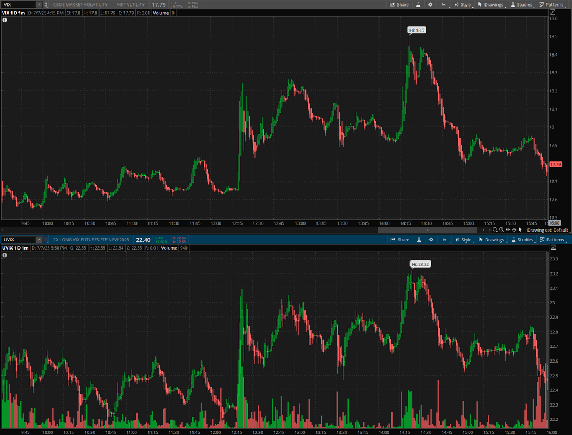Click the Volume label in UVIX data row
This screenshot has width=572, height=435.
169,248
